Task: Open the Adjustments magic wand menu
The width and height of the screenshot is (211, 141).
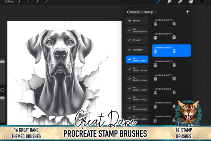Action: (x=28, y=1)
